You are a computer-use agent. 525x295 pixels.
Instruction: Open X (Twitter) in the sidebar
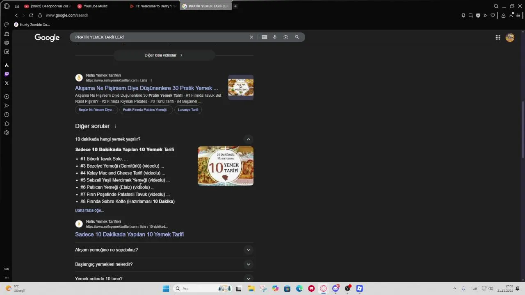click(x=7, y=83)
